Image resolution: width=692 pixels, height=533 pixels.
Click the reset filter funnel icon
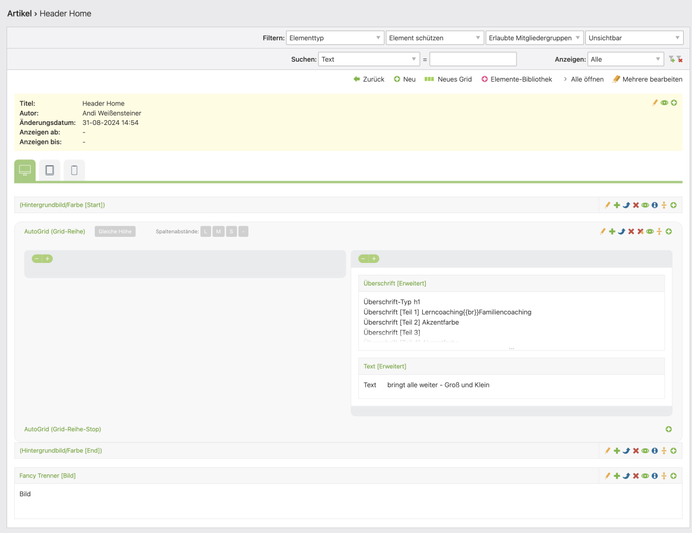pos(679,59)
